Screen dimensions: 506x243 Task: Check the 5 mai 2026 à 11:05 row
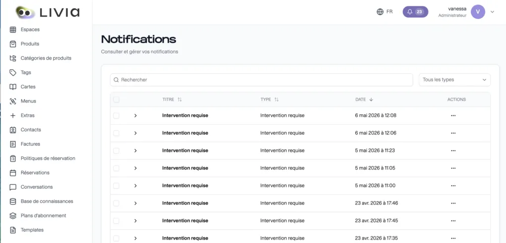coord(116,169)
